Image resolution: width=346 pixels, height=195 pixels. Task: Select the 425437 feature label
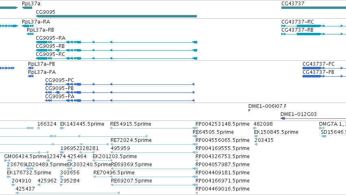pyautogui.click(x=25, y=189)
